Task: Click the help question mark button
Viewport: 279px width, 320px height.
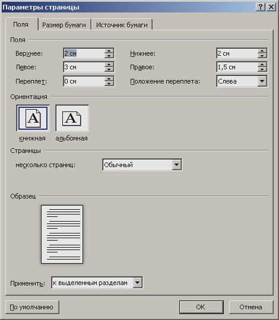Action: pyautogui.click(x=261, y=7)
